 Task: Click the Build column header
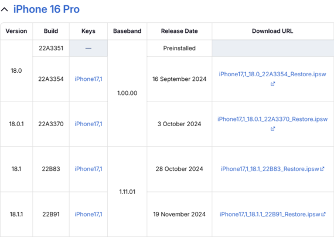tap(51, 31)
